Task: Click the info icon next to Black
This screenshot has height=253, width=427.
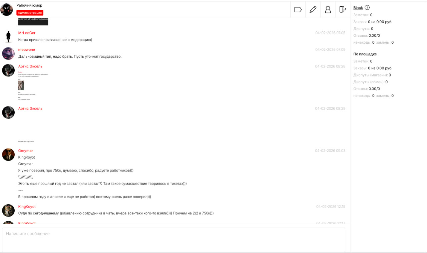Action: coord(367,8)
